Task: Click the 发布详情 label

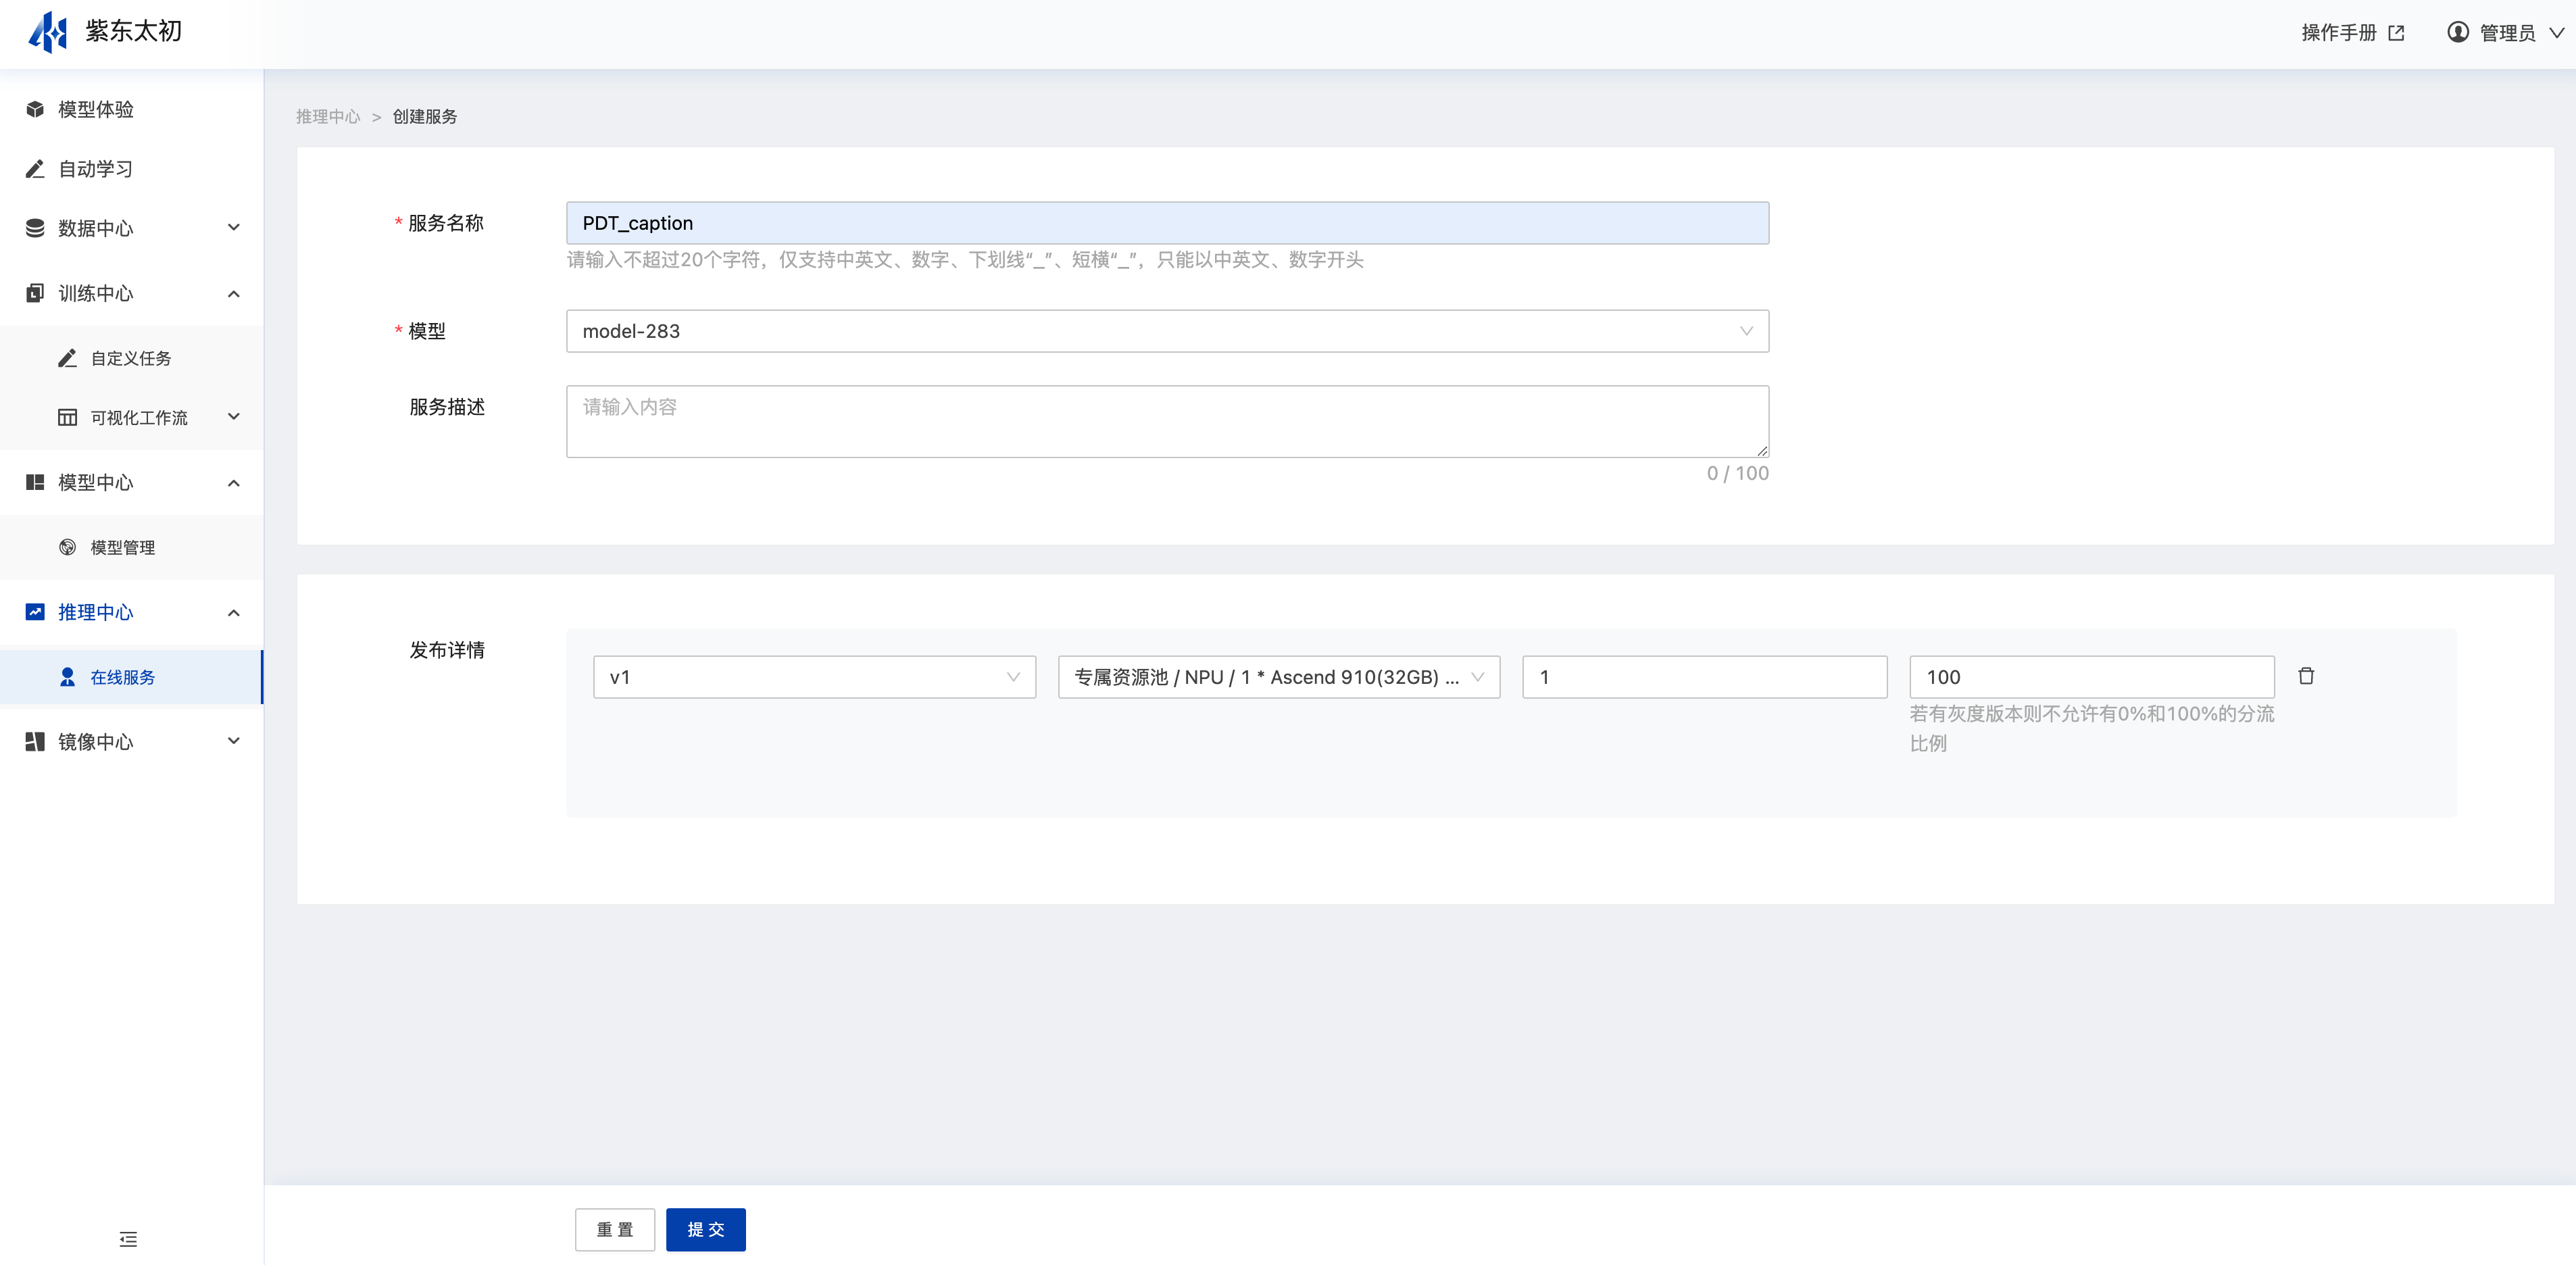Action: click(x=447, y=650)
